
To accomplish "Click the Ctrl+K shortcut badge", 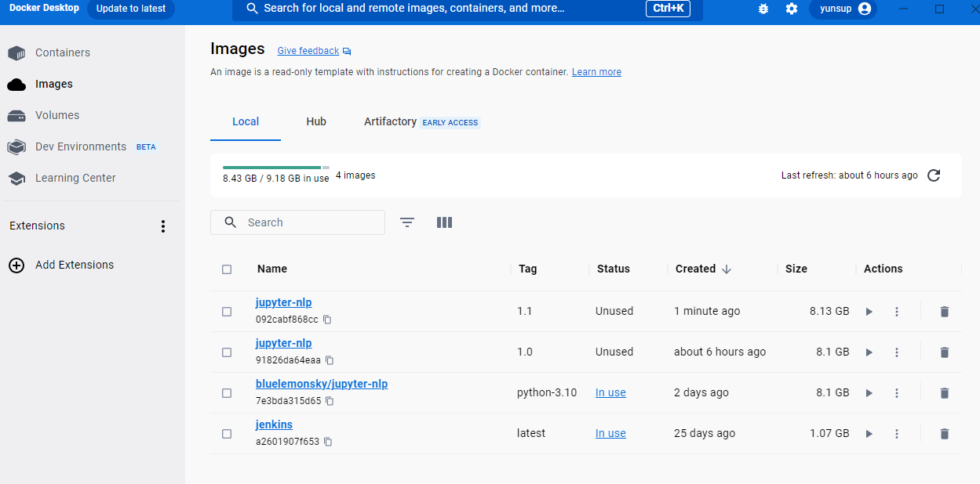I will click(668, 9).
